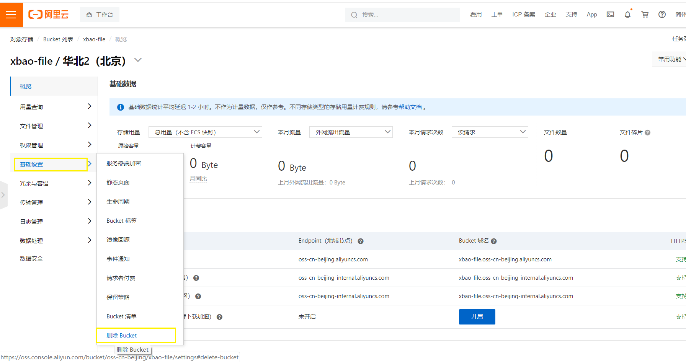Screen dimensions: 686x362
Task: Open ICP 备案 in the top navigation
Action: pyautogui.click(x=524, y=15)
